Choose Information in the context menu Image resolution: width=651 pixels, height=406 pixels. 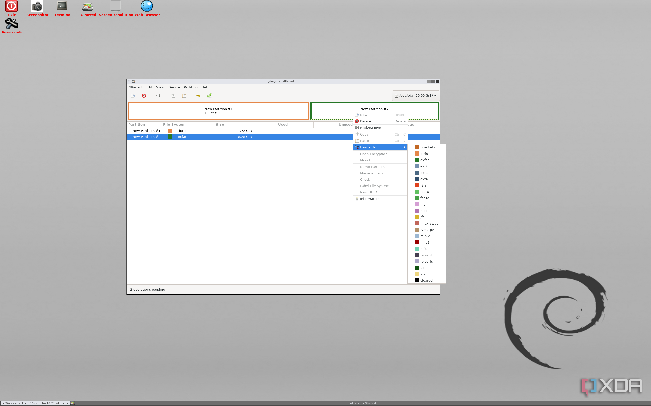380,199
